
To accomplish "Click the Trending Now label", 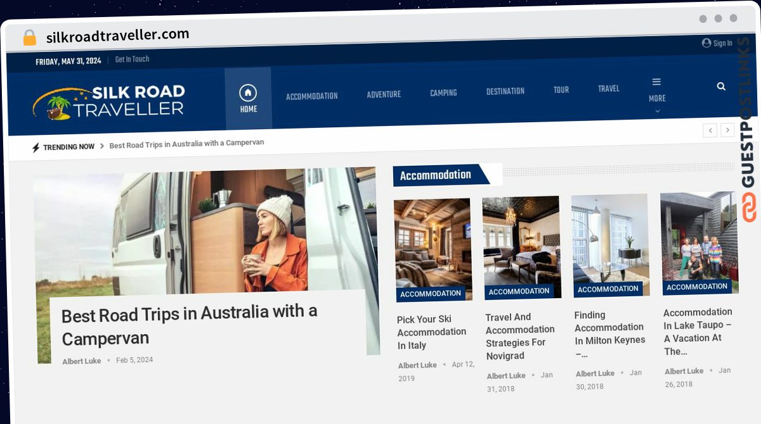I will pos(68,147).
